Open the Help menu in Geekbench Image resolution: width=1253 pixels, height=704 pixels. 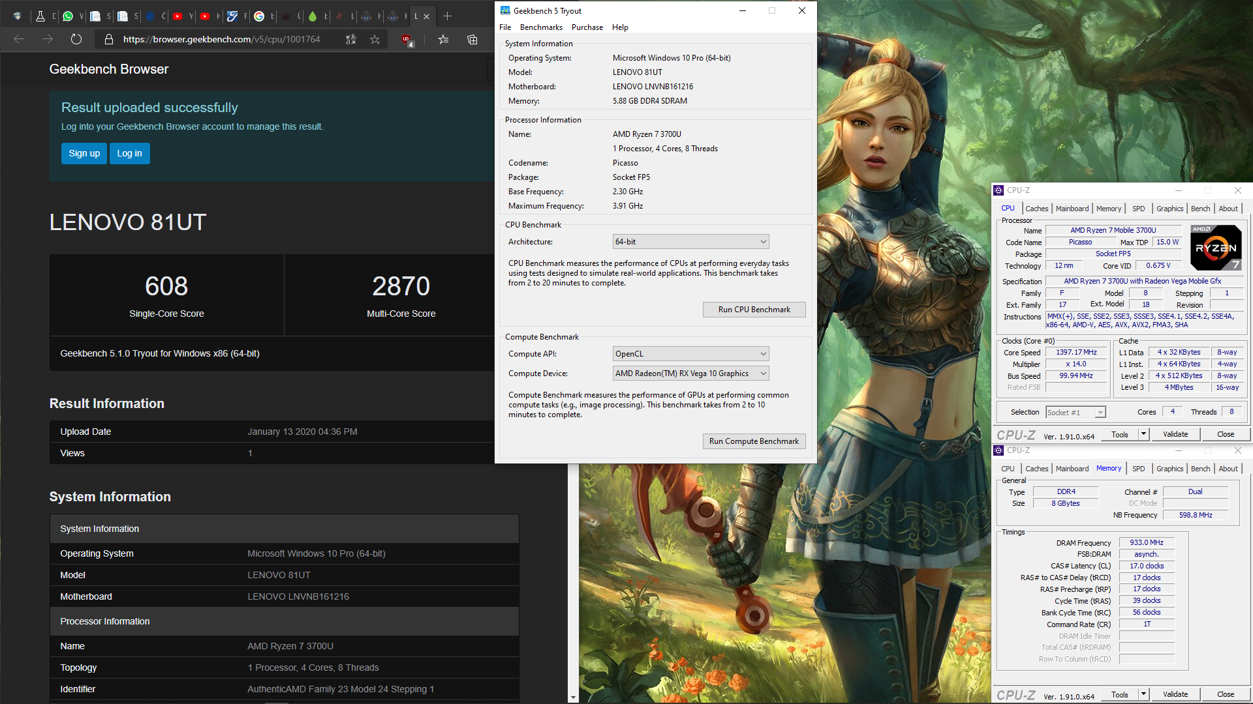pyautogui.click(x=620, y=27)
